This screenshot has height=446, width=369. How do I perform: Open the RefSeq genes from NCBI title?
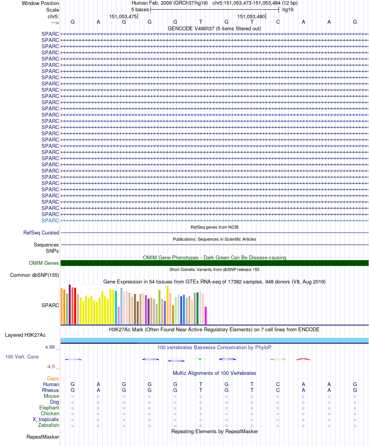(214, 227)
